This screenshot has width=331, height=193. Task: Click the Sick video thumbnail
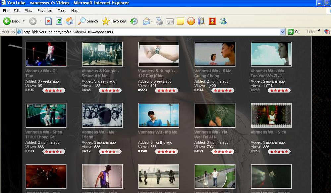click(x=271, y=115)
